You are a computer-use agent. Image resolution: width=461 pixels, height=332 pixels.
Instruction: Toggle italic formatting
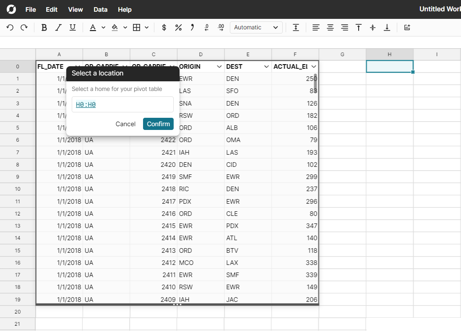coord(58,27)
